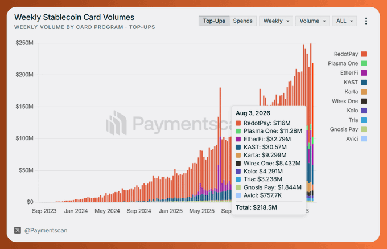This screenshot has width=387, height=249.
Task: Click the $50M y-axis label
Action: 26,170
